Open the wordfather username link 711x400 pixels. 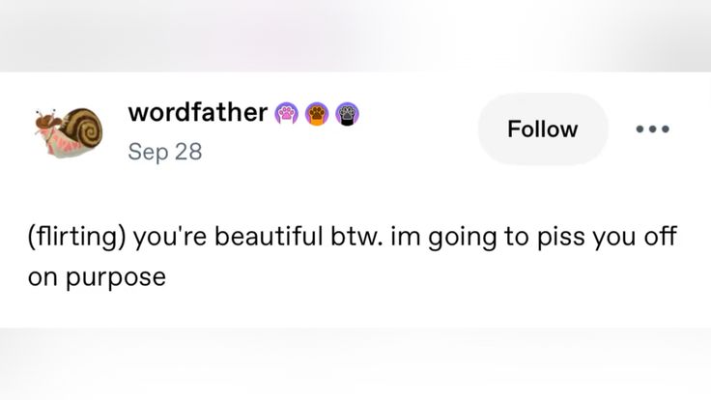tap(197, 112)
